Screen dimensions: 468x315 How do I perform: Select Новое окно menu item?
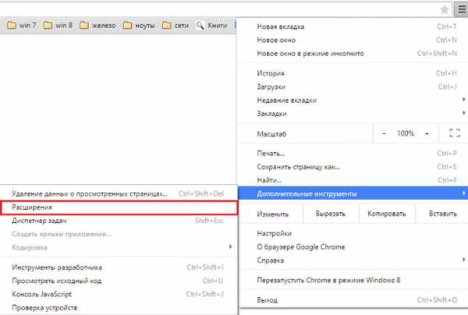pos(353,40)
